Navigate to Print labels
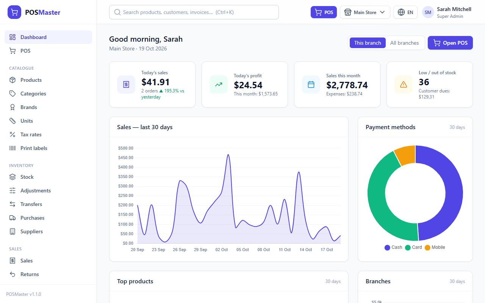This screenshot has height=303, width=485. tap(48, 148)
